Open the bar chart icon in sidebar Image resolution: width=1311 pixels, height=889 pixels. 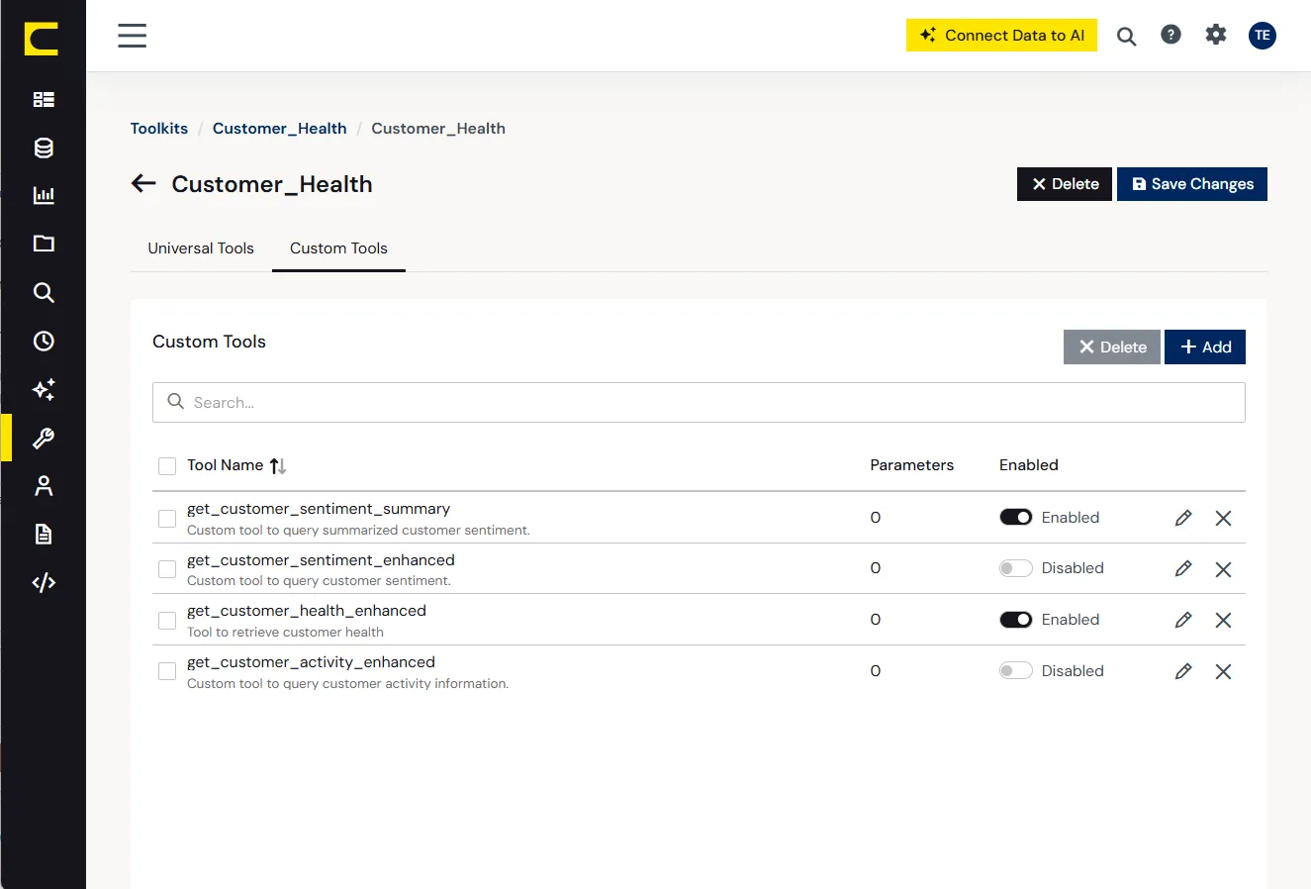[44, 195]
